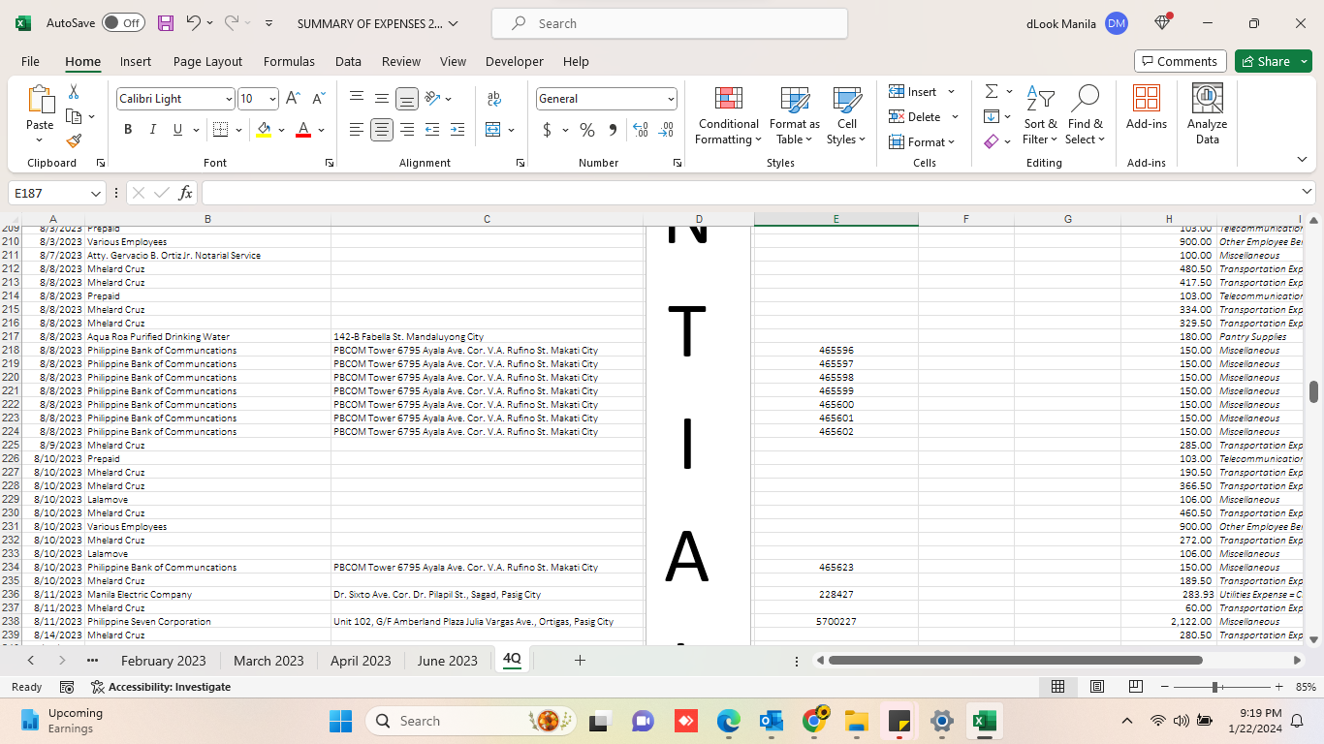Viewport: 1324px width, 744px height.
Task: Select the March 2023 sheet tab
Action: 268,661
